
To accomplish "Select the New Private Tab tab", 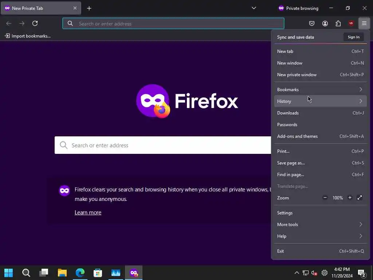I will point(41,8).
